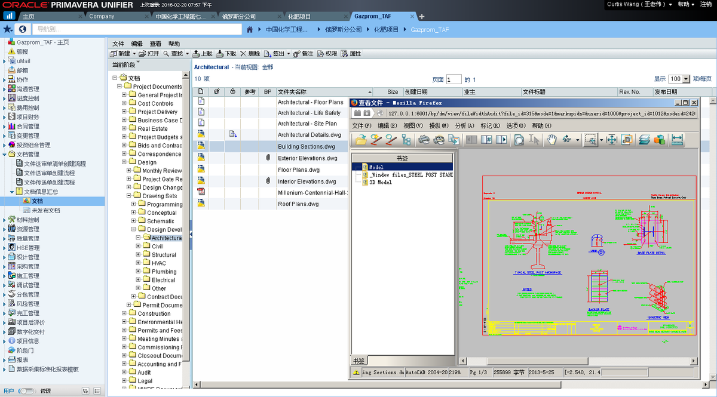This screenshot has height=397, width=717.
Task: Expand the Construction folder in tree
Action: 124,313
